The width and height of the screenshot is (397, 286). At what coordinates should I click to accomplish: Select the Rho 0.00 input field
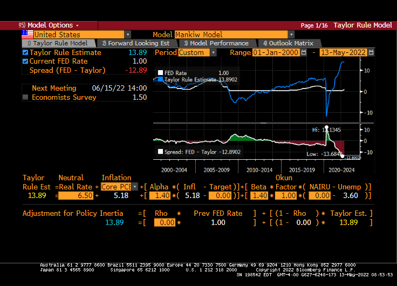tap(165, 222)
